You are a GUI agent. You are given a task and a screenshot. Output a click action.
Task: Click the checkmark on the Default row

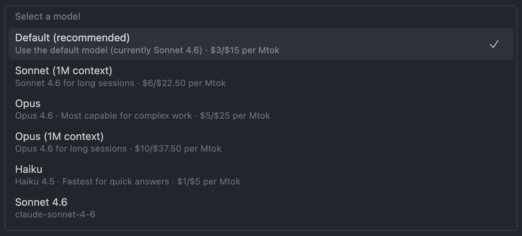[494, 44]
